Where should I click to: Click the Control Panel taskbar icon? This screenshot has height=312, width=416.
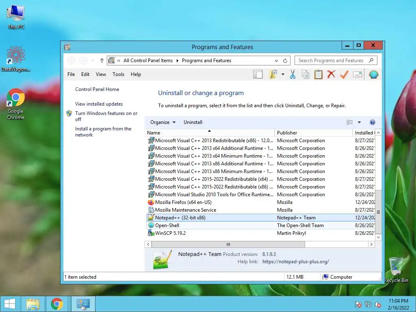coord(83,304)
